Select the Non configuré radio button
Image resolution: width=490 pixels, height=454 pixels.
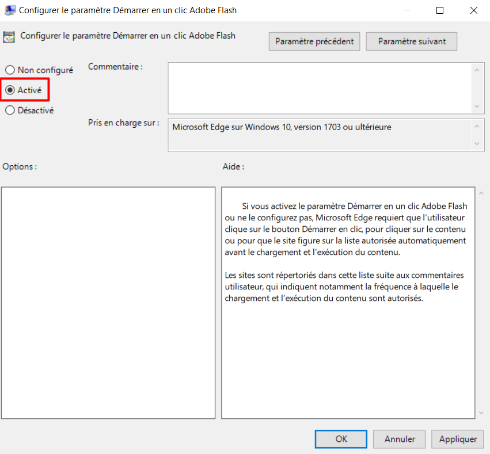(x=10, y=70)
